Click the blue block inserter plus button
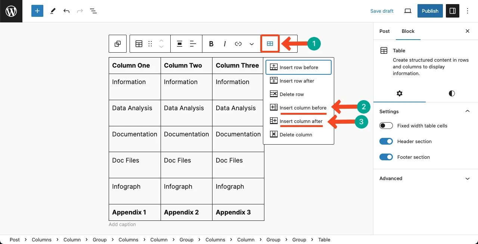The image size is (478, 244). 37,11
